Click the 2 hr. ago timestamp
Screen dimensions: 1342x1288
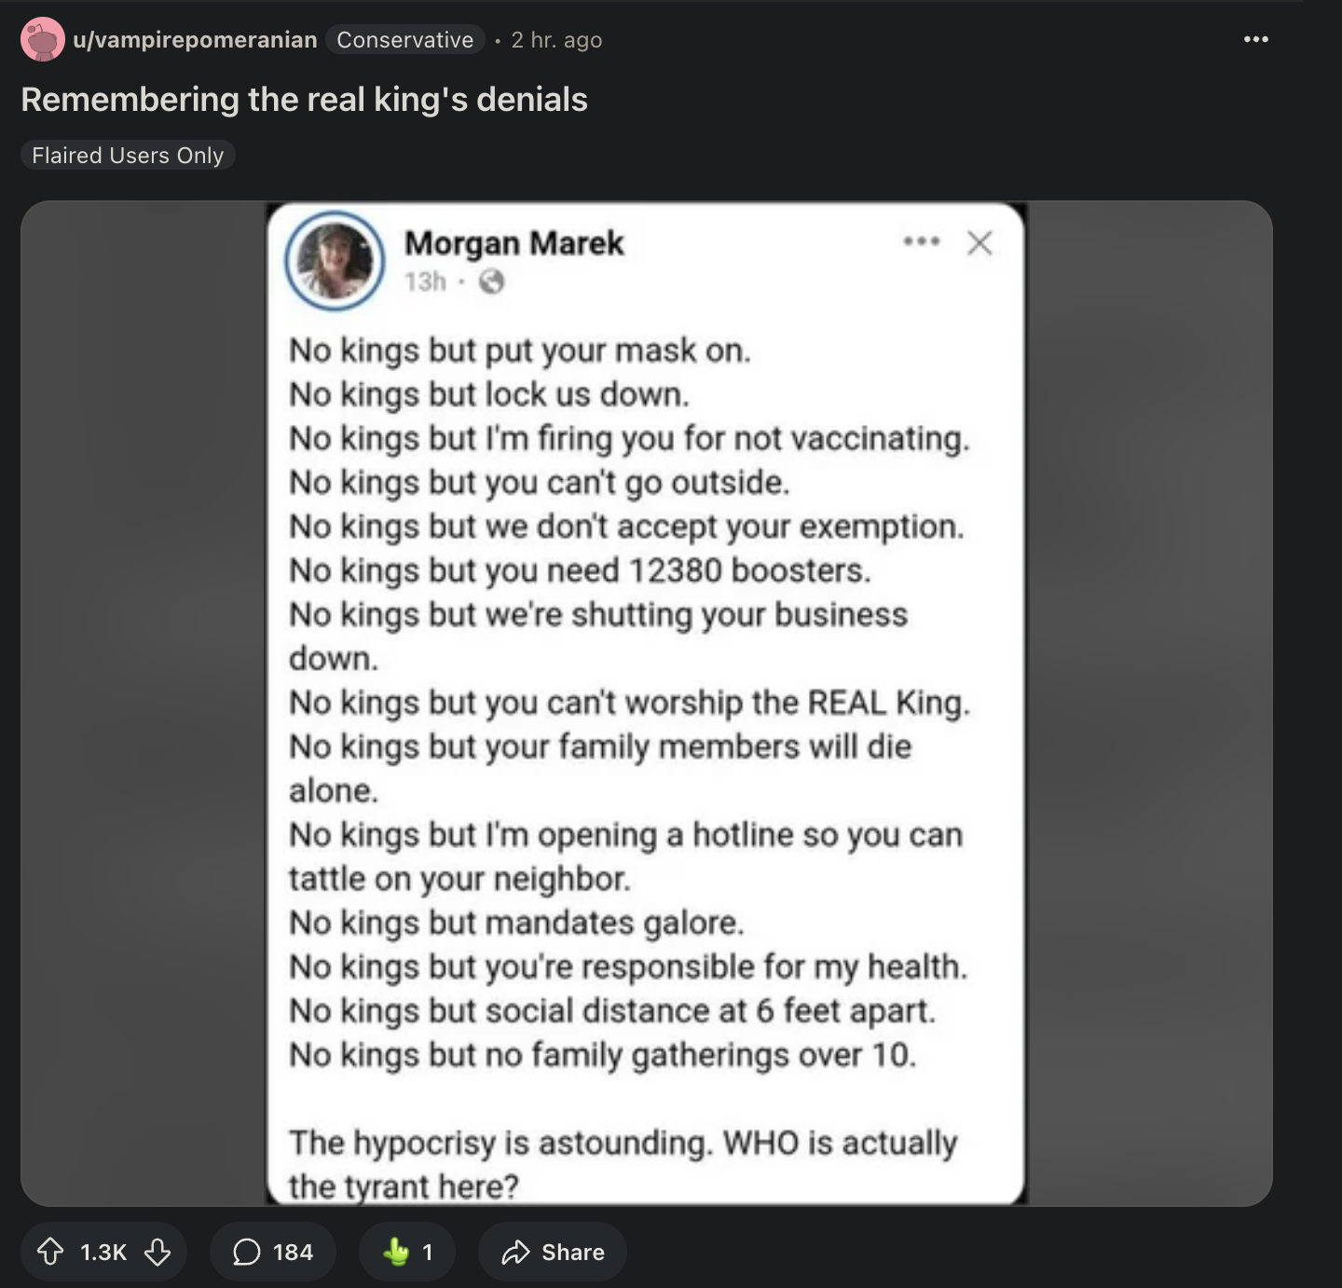pos(556,39)
